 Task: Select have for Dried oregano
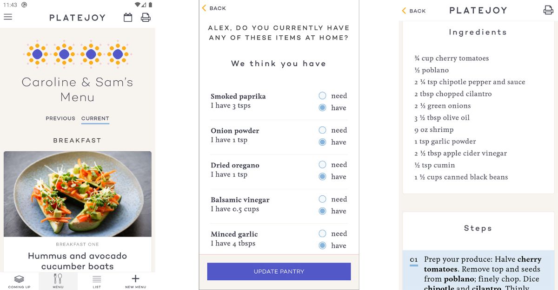click(323, 177)
